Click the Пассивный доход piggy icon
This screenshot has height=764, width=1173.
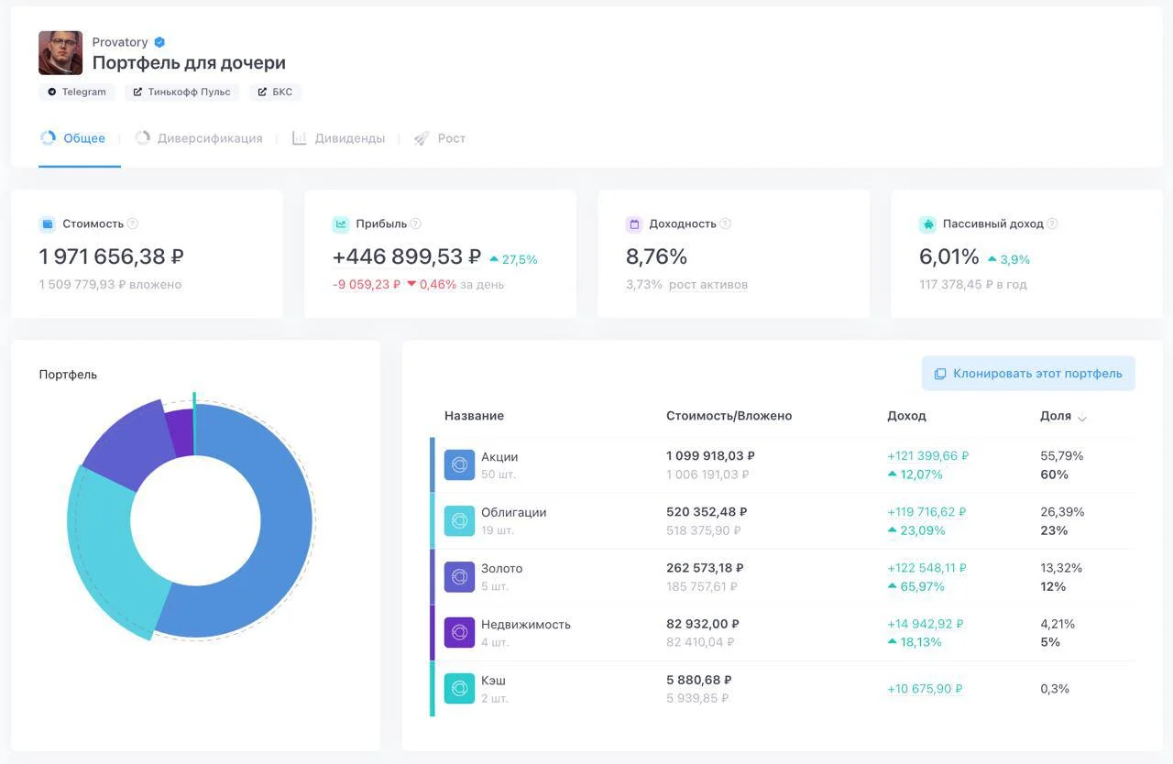(x=927, y=224)
